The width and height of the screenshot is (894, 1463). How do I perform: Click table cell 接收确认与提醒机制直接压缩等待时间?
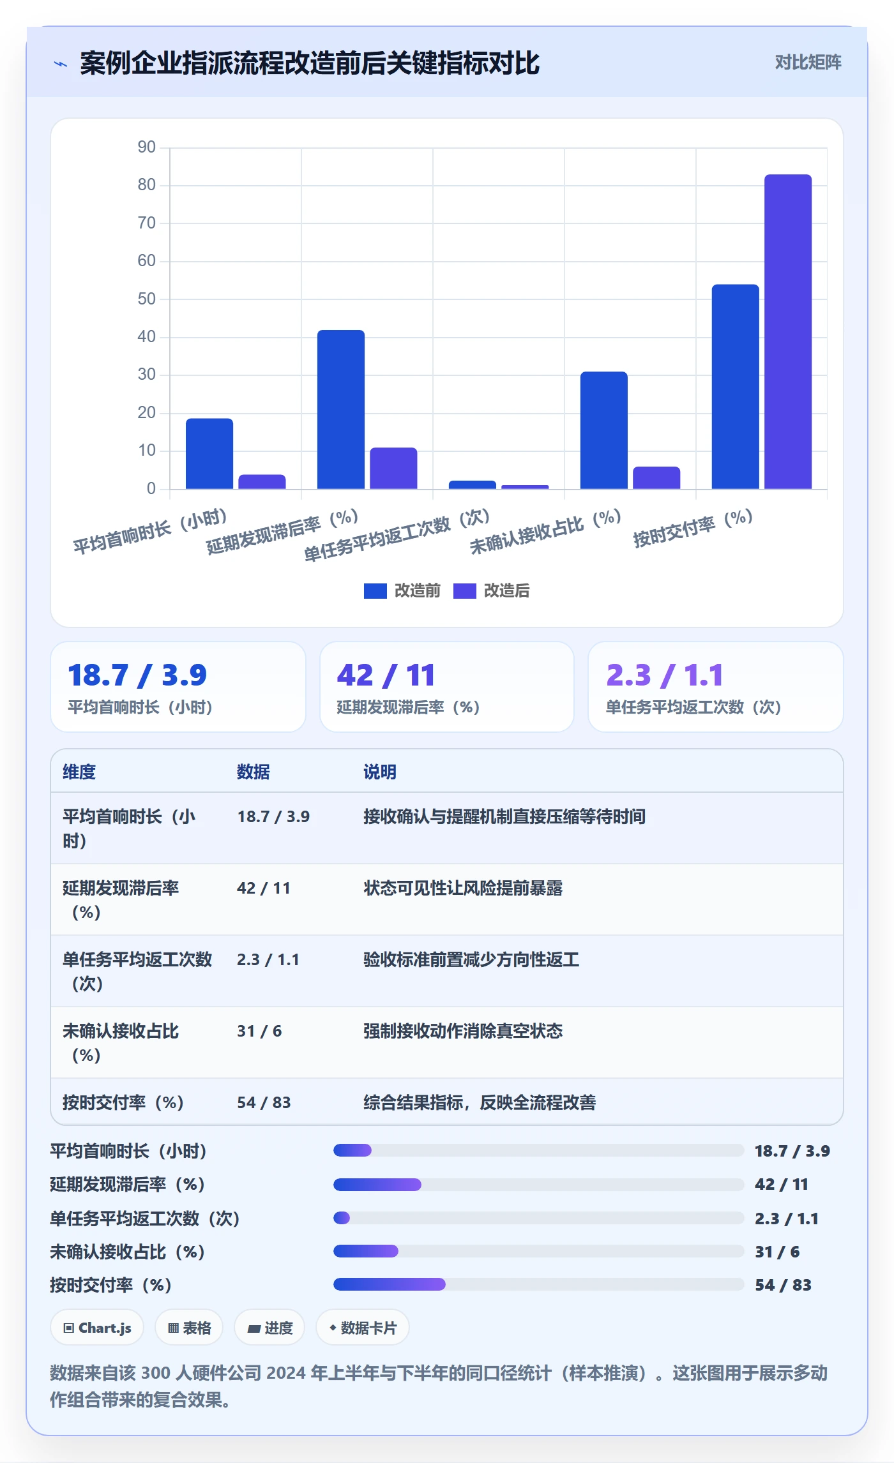tap(504, 816)
